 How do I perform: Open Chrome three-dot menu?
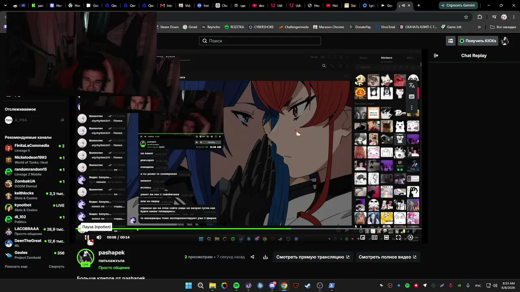[x=514, y=17]
